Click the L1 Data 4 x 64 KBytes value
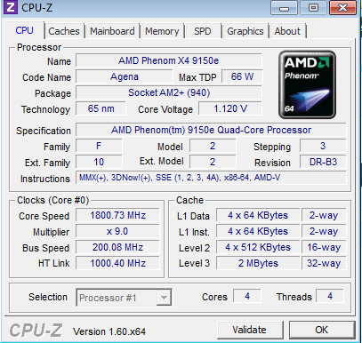The height and width of the screenshot is (343, 362). click(258, 215)
